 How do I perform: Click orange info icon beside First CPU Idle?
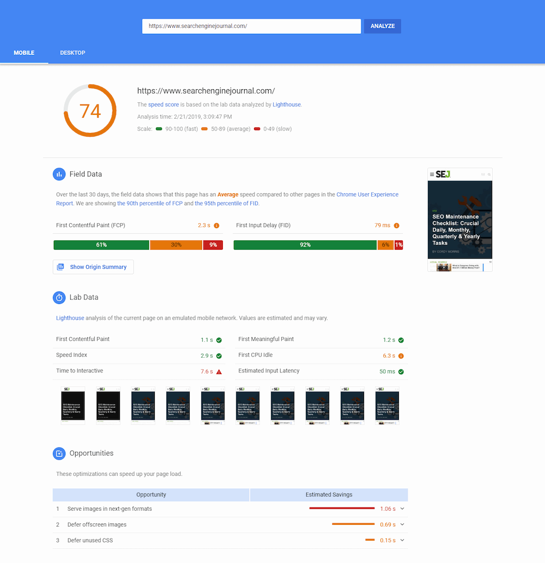tap(401, 356)
